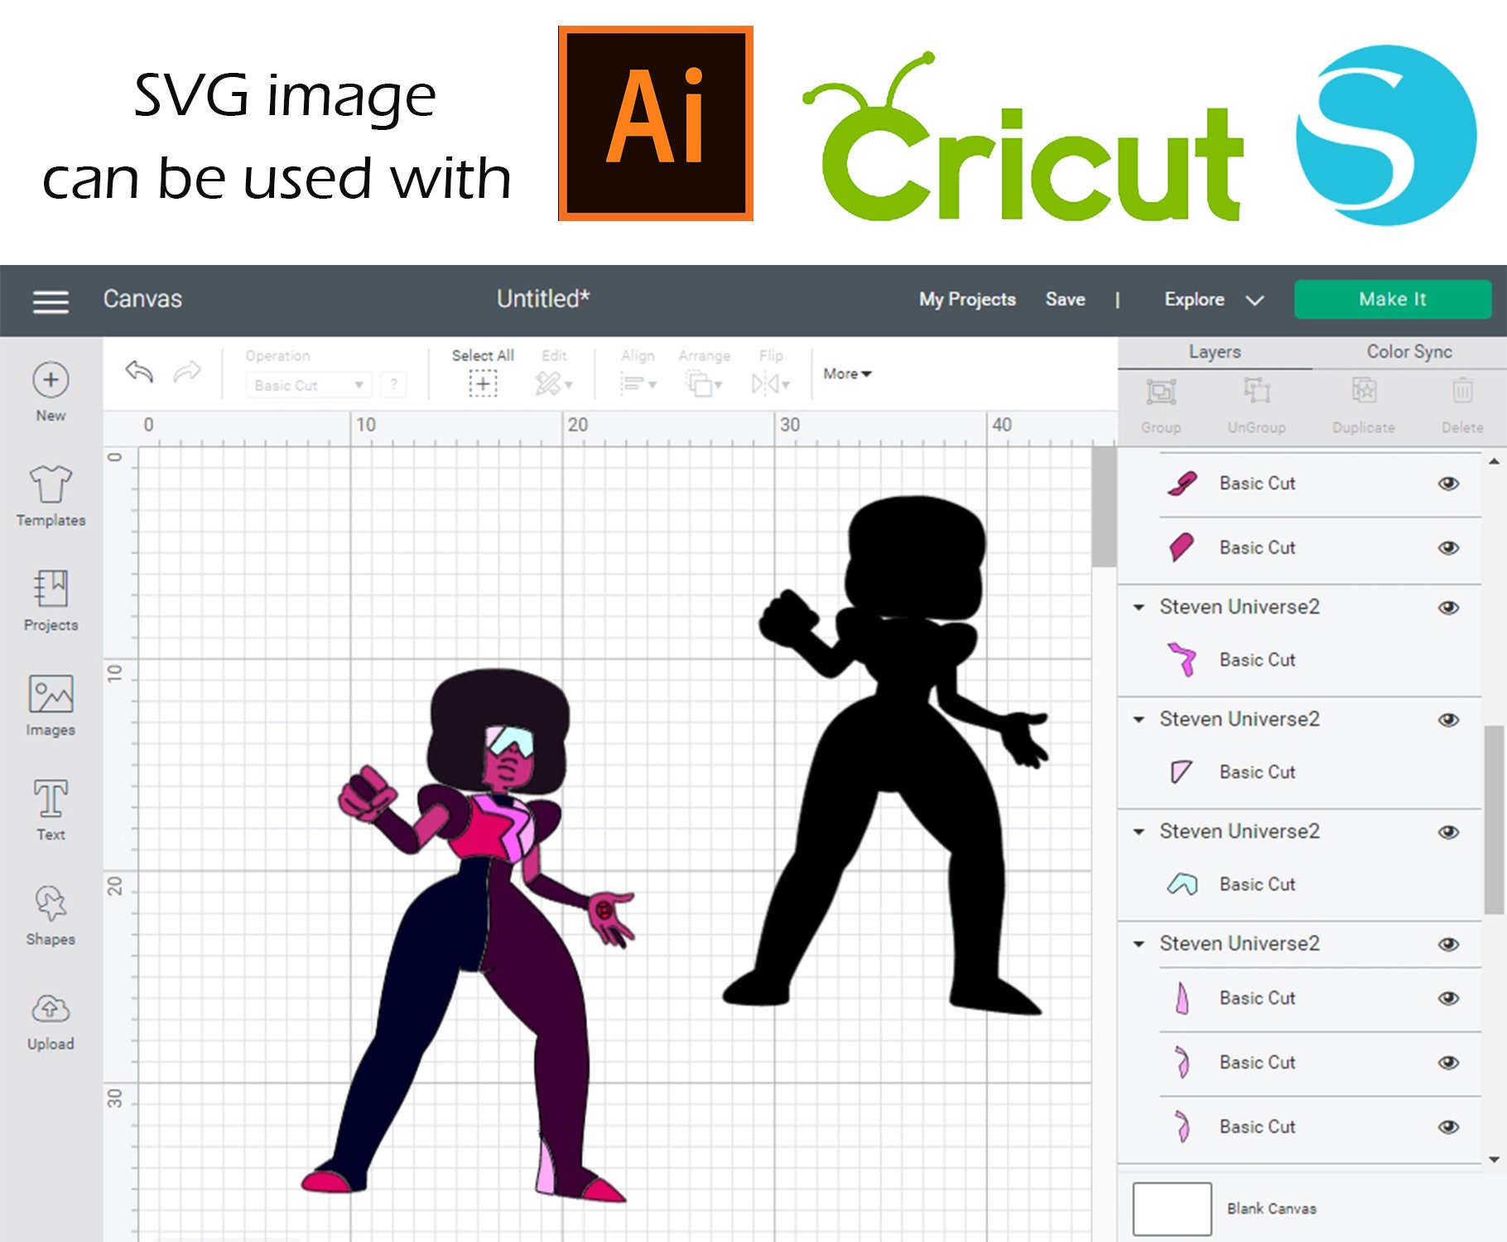
Task: Click the New project icon
Action: pyautogui.click(x=51, y=380)
